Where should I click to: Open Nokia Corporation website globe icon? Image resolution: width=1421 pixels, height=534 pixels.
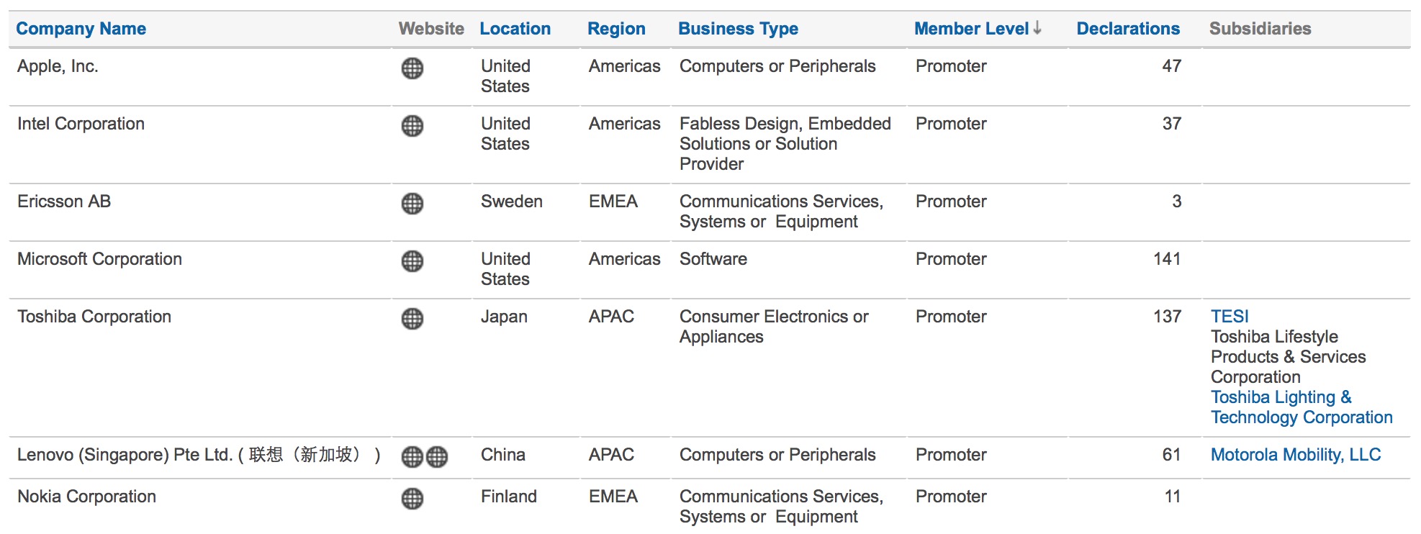pyautogui.click(x=412, y=499)
